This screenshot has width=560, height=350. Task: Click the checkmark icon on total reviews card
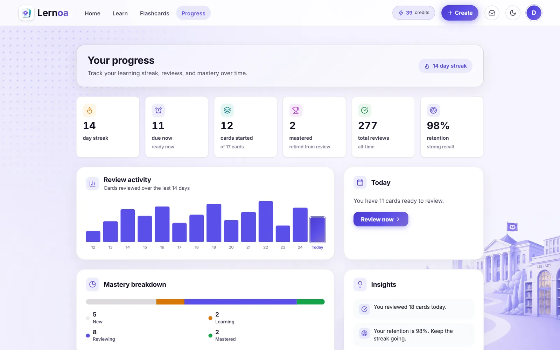pyautogui.click(x=365, y=110)
